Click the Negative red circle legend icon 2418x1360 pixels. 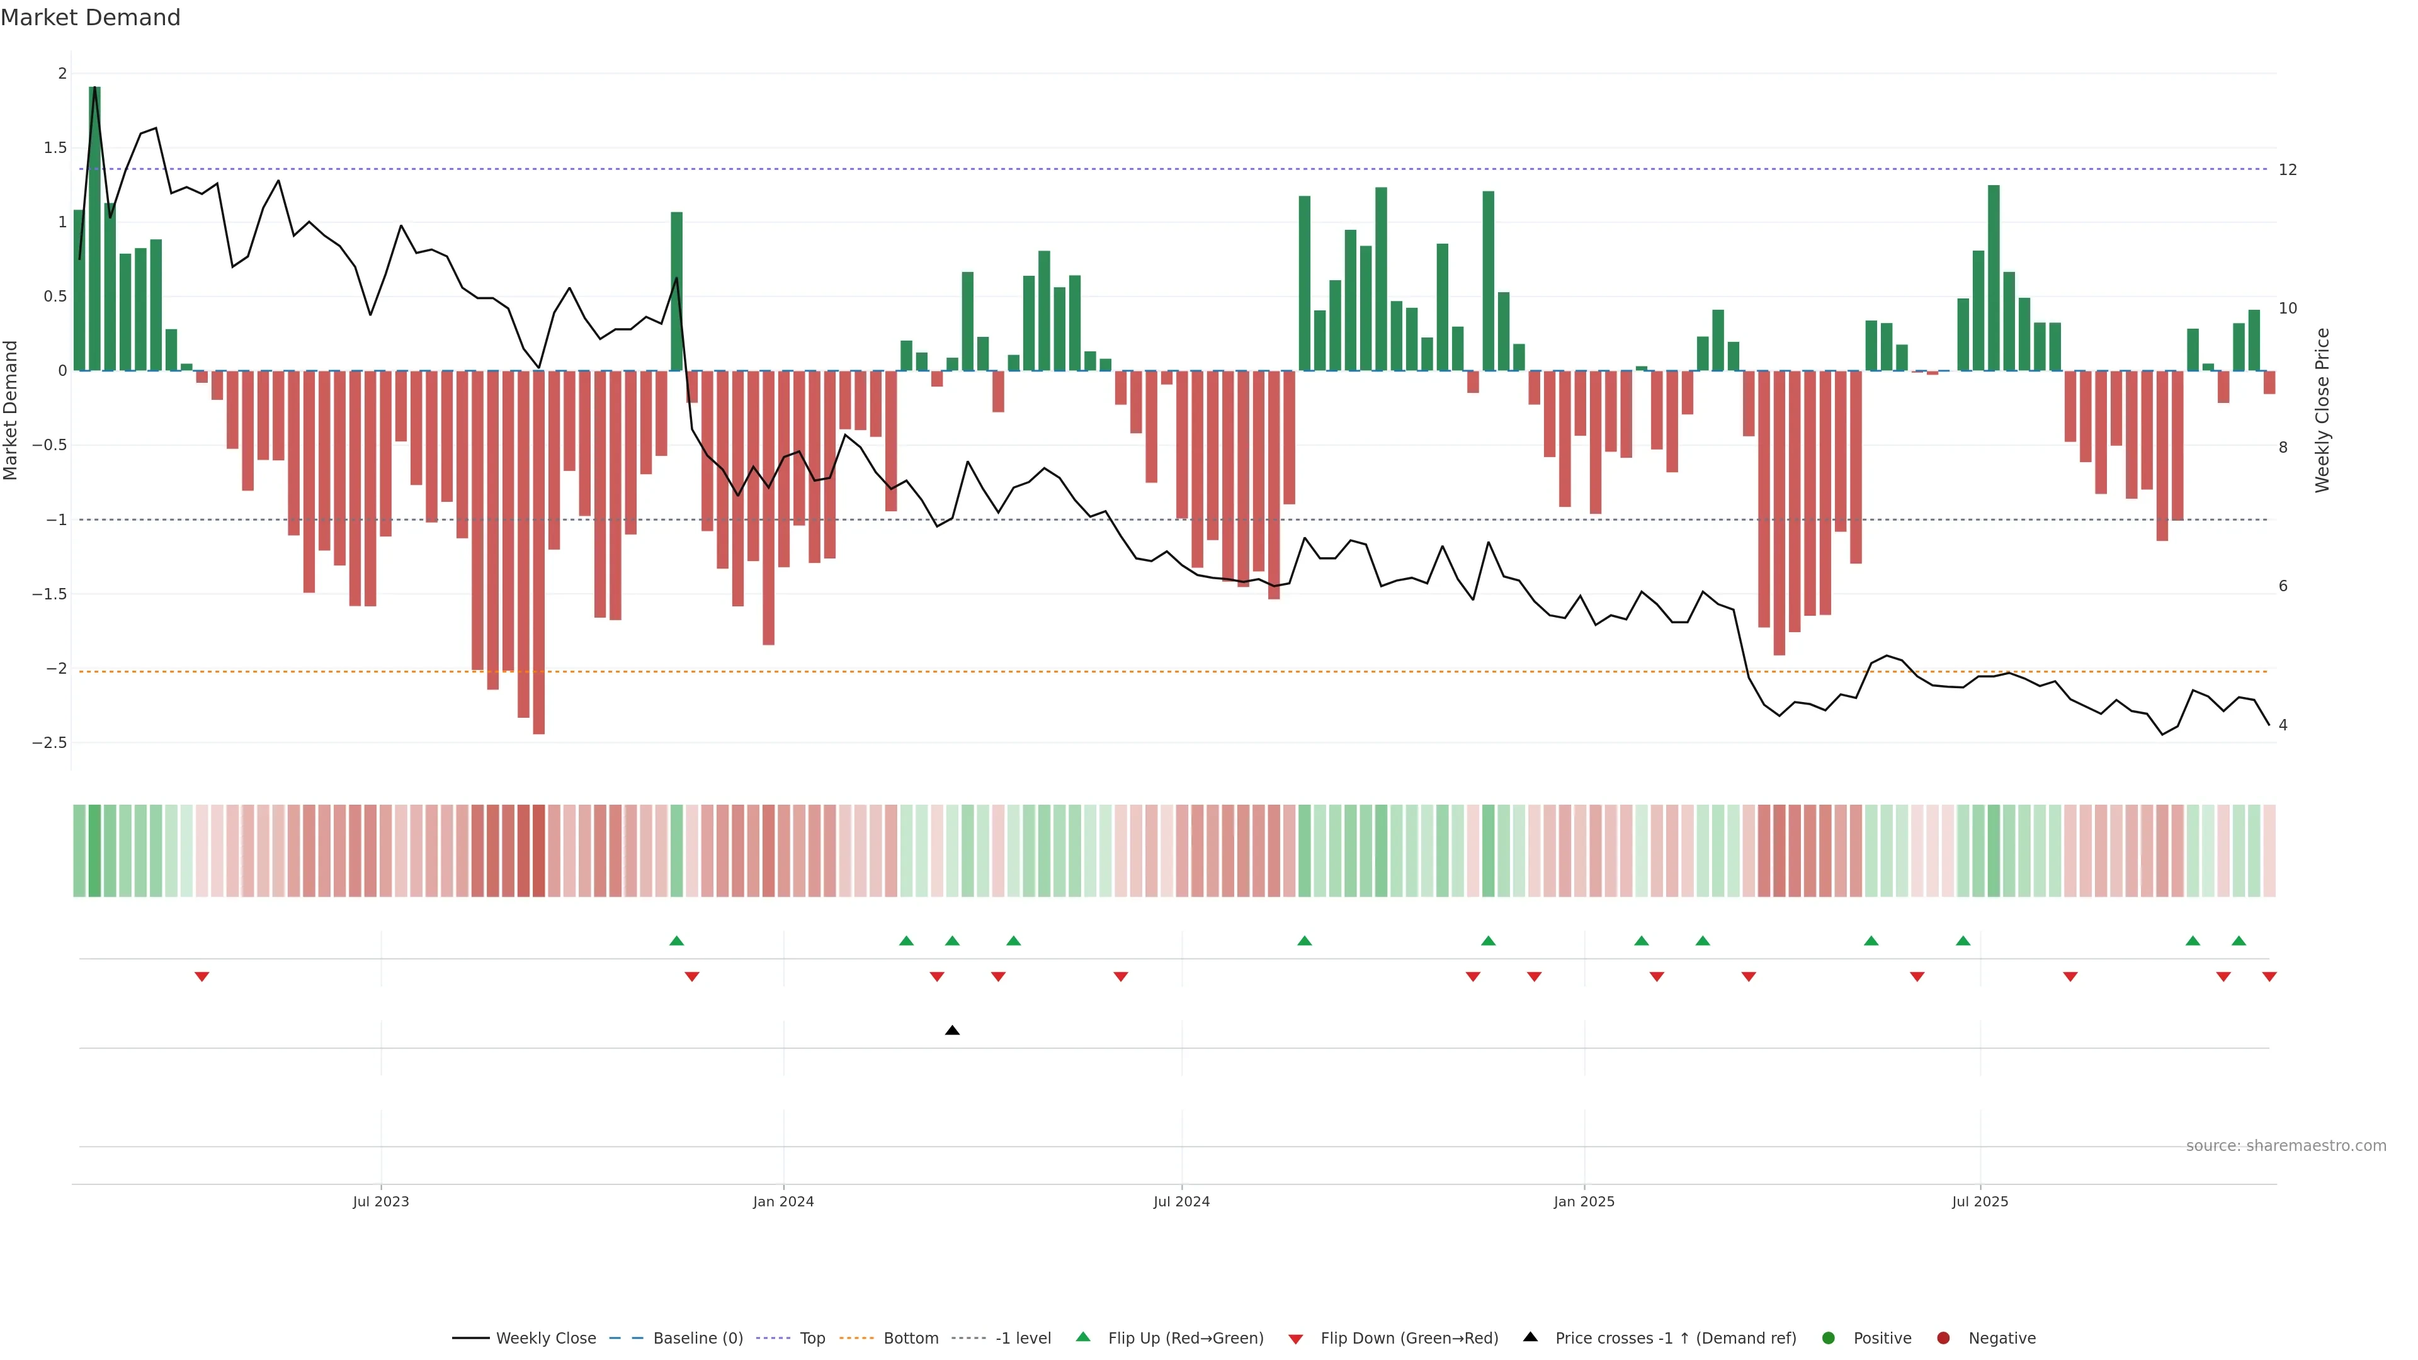tap(1943, 1339)
